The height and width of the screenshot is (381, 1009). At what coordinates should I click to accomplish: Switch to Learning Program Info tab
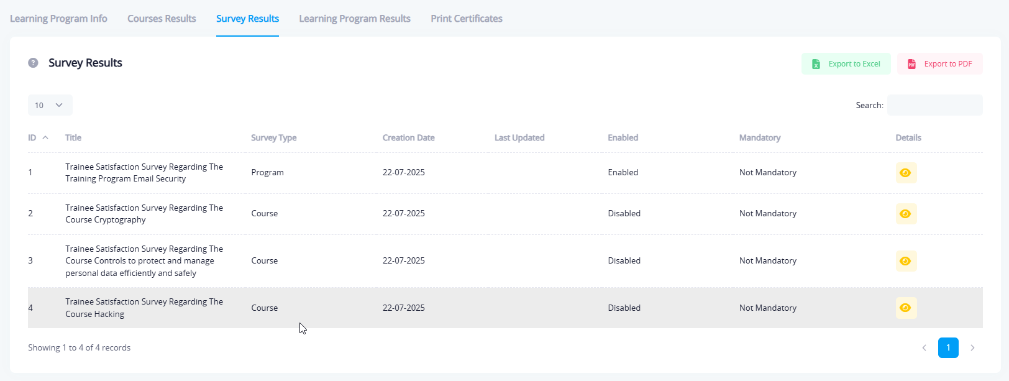[58, 19]
